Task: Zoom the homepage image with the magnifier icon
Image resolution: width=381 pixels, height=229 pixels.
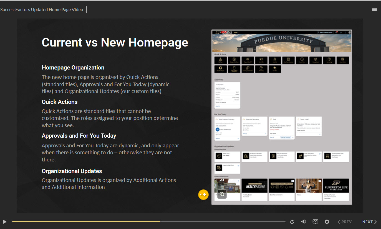Action: tap(222, 194)
